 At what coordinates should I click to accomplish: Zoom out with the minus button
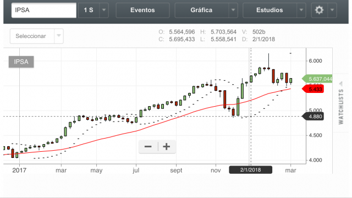coord(148,147)
